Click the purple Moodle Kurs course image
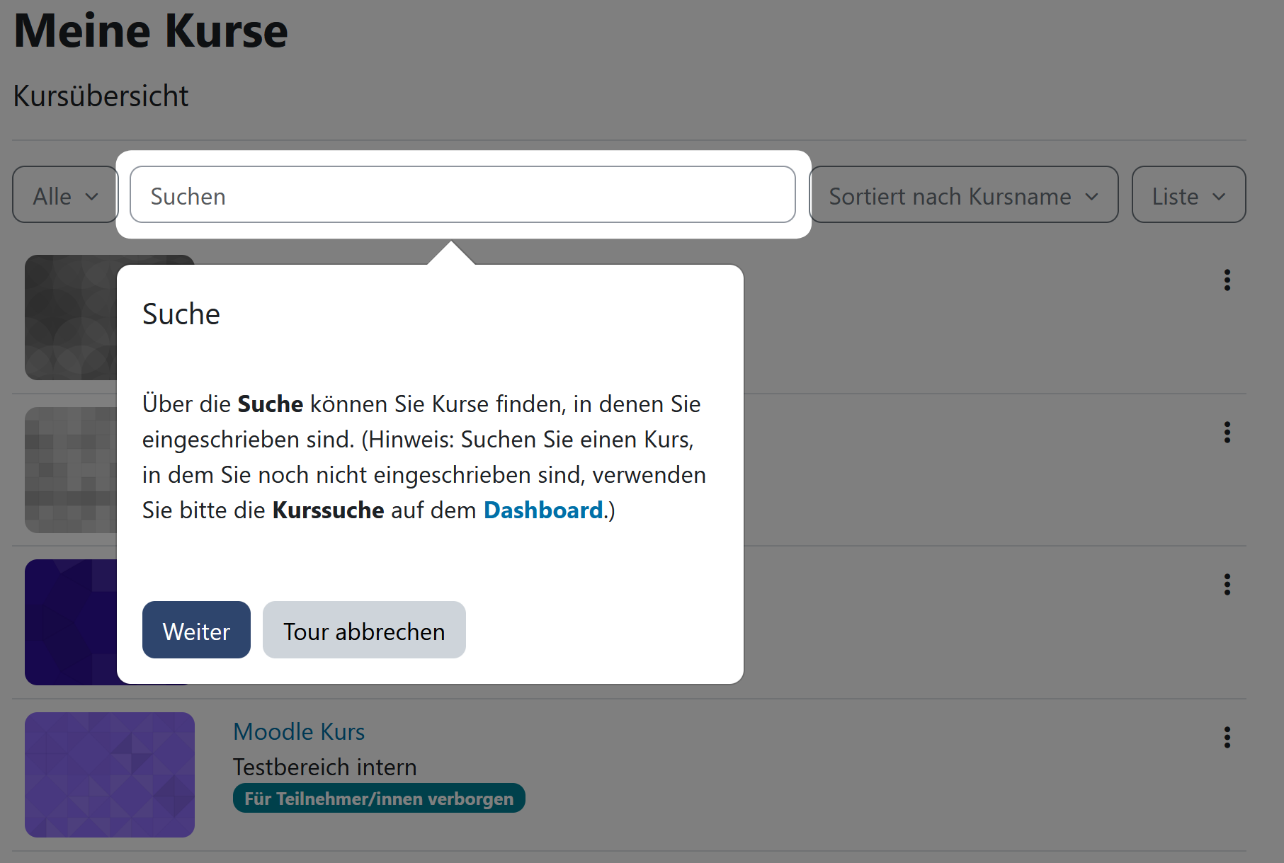 [x=110, y=775]
